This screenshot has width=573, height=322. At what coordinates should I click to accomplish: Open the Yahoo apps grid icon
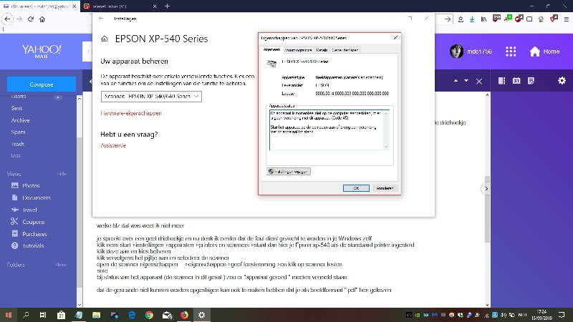pyautogui.click(x=511, y=52)
